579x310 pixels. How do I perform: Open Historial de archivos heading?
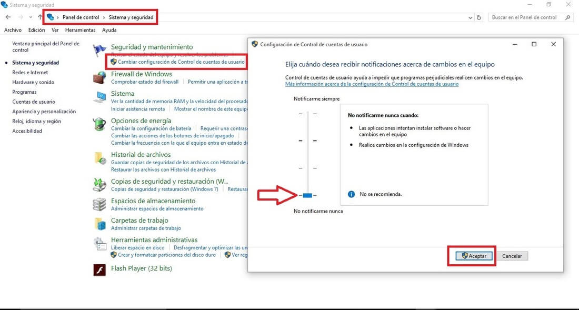[x=141, y=155]
